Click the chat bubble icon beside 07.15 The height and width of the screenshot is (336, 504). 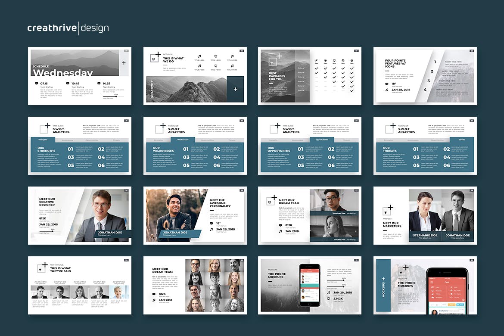[x=36, y=83]
